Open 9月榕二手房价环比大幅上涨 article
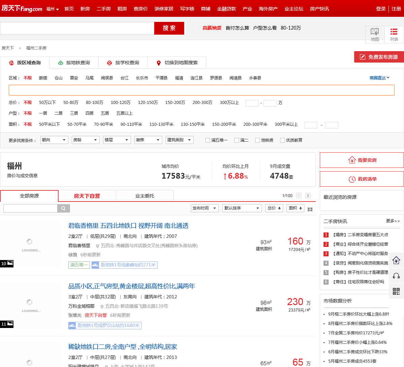This screenshot has width=404, height=367. click(359, 314)
